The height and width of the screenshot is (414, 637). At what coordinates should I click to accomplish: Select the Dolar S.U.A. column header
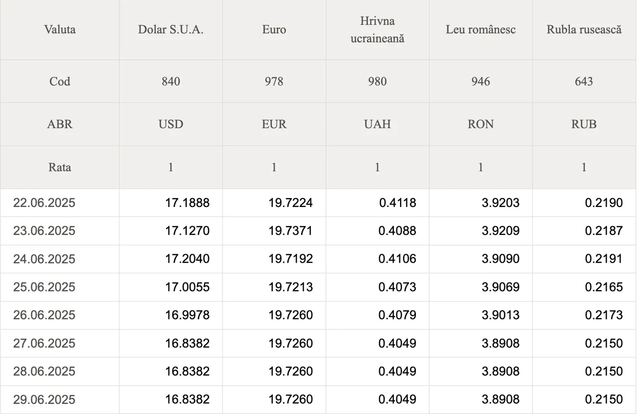171,29
